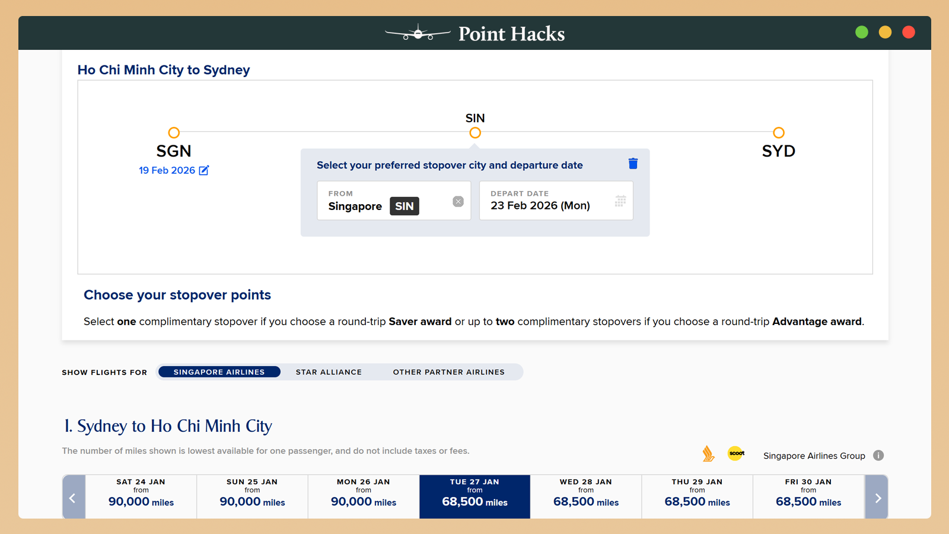Click the SIN stopover route marker
Screen dimensions: 949x534
click(475, 133)
